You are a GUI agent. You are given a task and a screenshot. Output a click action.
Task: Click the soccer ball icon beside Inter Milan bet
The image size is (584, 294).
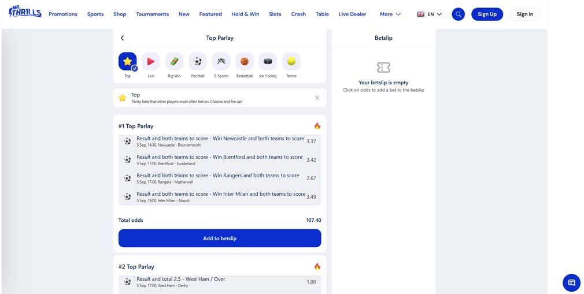[x=127, y=197]
